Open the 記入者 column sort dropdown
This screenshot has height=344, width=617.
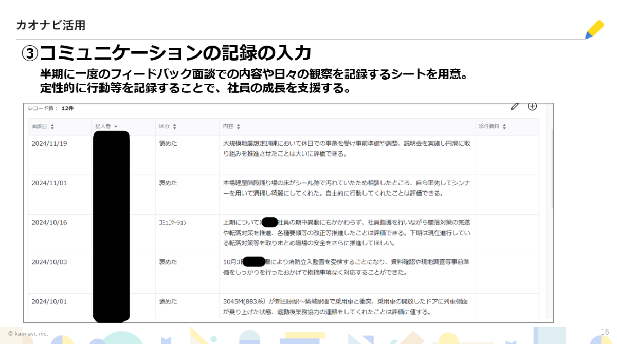pyautogui.click(x=116, y=127)
